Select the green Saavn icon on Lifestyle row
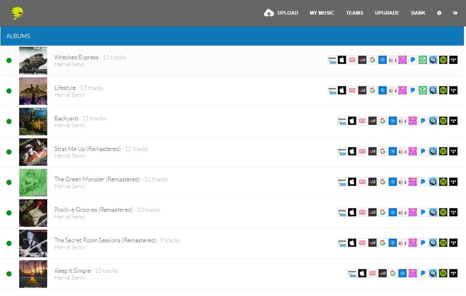Viewport: 466px width, 296px height. coord(423,90)
